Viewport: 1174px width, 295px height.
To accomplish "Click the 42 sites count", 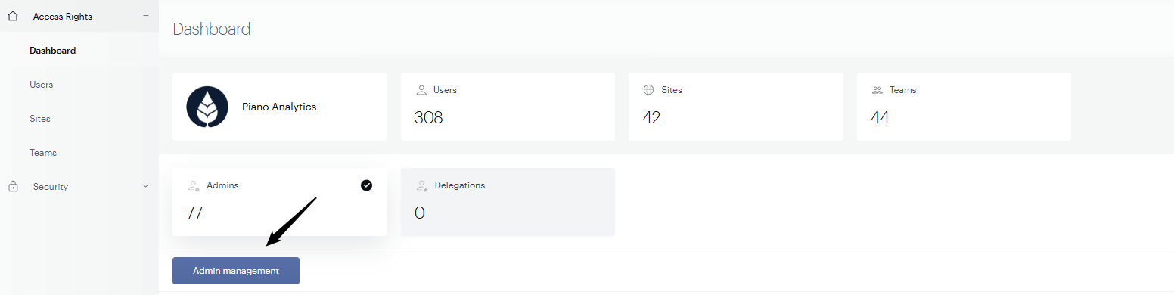I will coord(651,117).
